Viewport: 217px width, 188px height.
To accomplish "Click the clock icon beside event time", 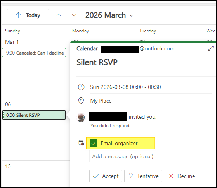I will 81,87.
